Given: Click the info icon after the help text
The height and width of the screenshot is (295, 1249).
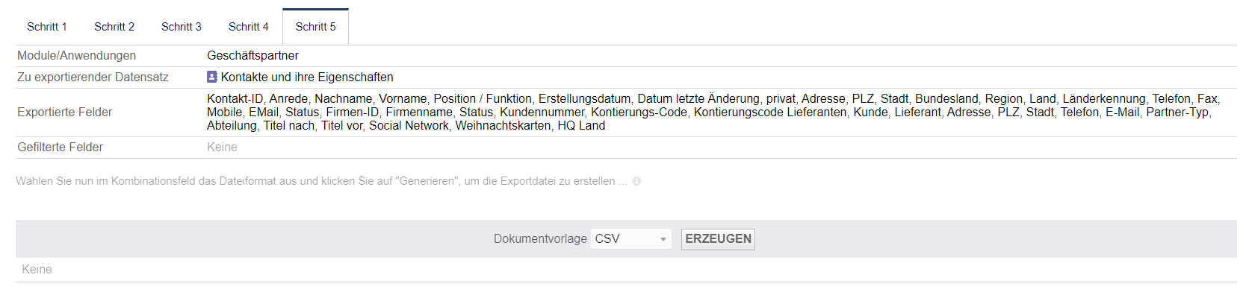Looking at the screenshot, I should (636, 181).
